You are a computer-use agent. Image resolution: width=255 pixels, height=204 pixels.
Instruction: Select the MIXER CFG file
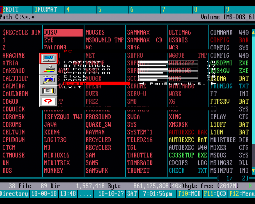coord(229,147)
